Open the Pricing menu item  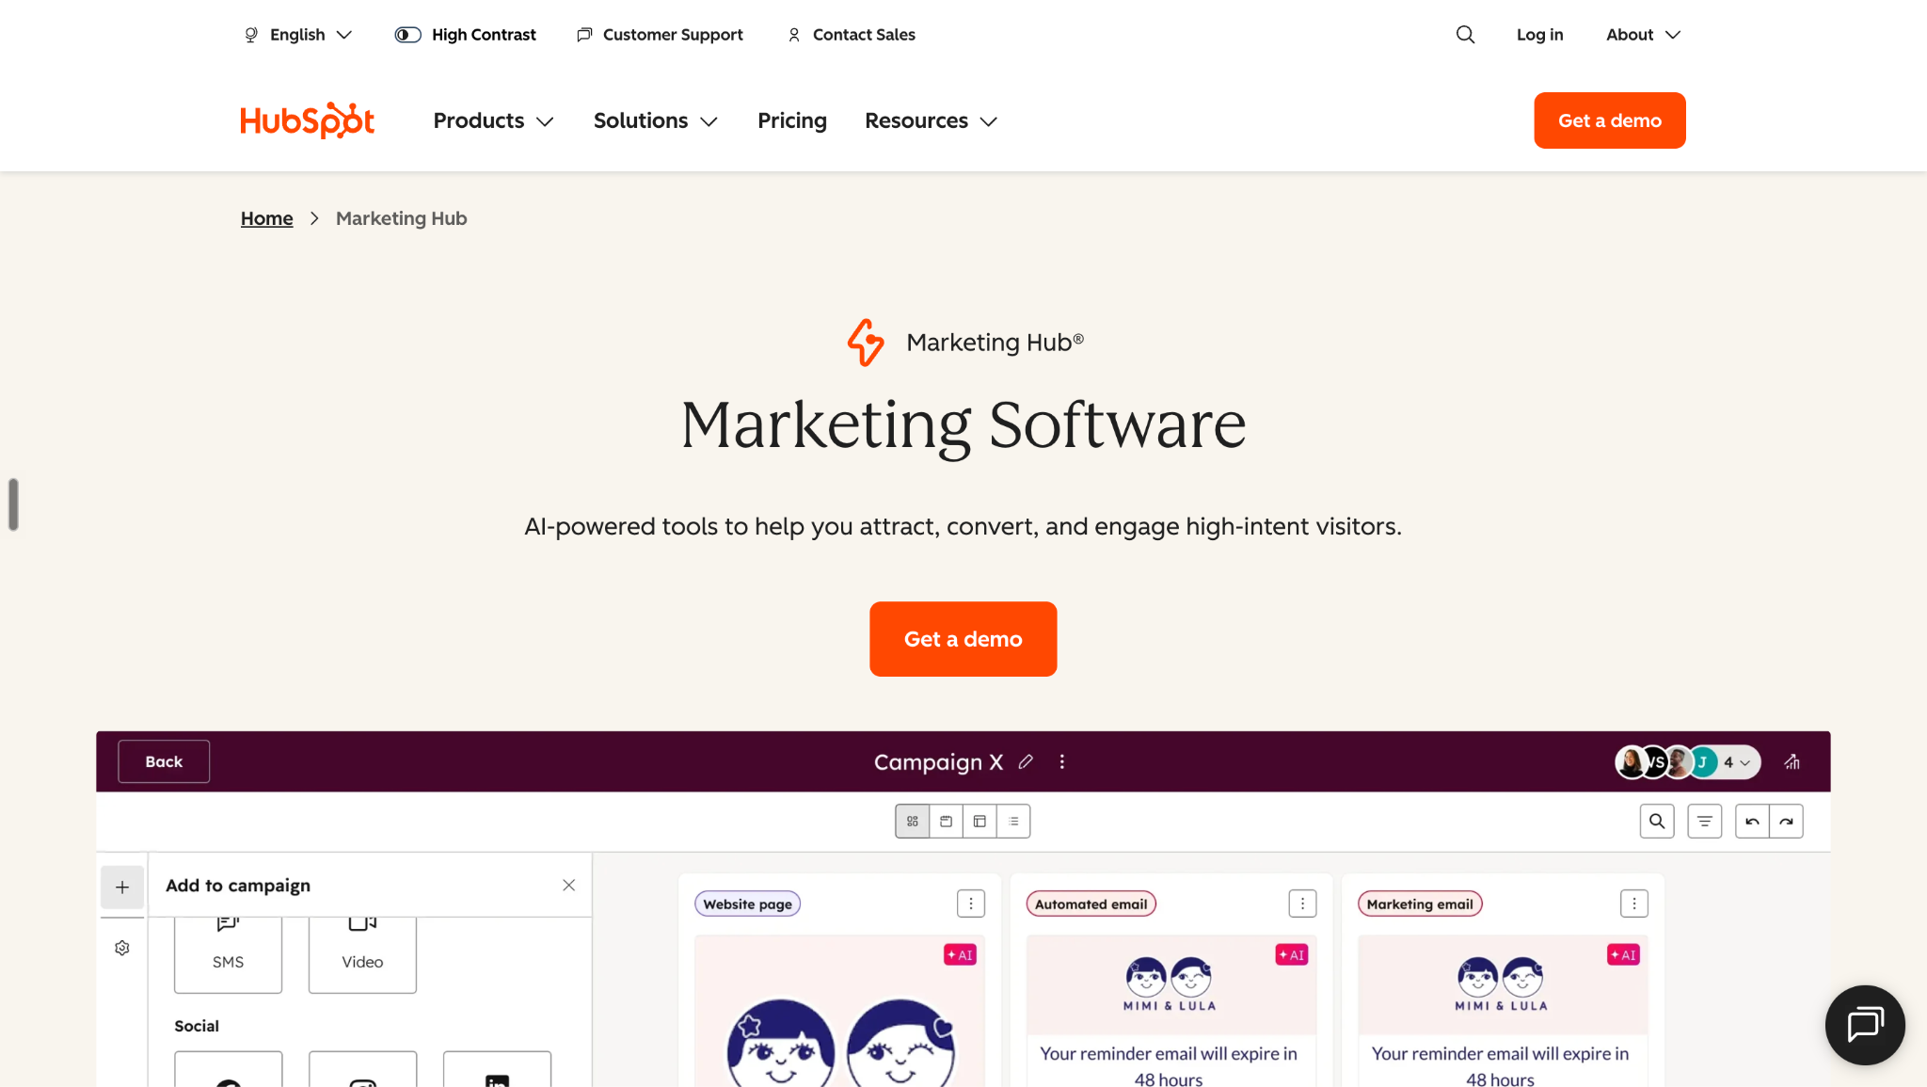coord(792,120)
